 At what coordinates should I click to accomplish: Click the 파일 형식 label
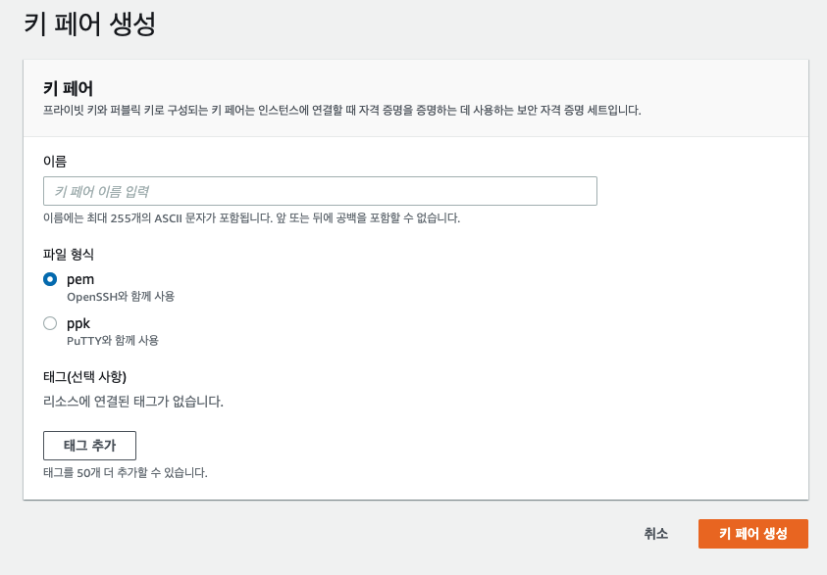(x=69, y=255)
